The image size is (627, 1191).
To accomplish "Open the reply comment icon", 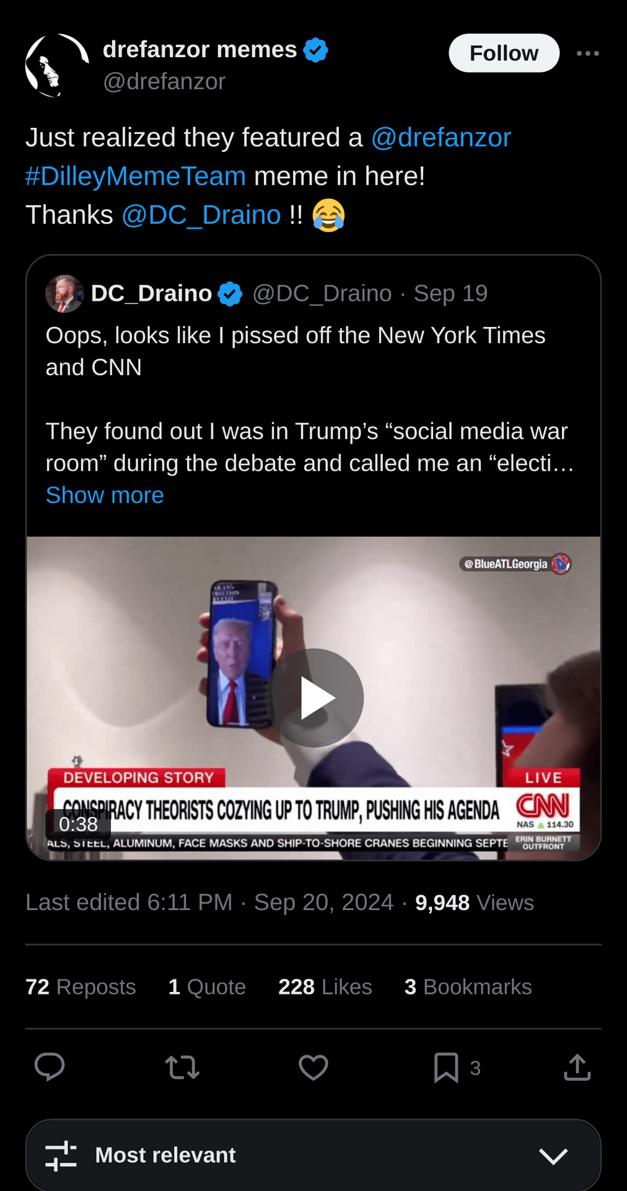I will (50, 1067).
